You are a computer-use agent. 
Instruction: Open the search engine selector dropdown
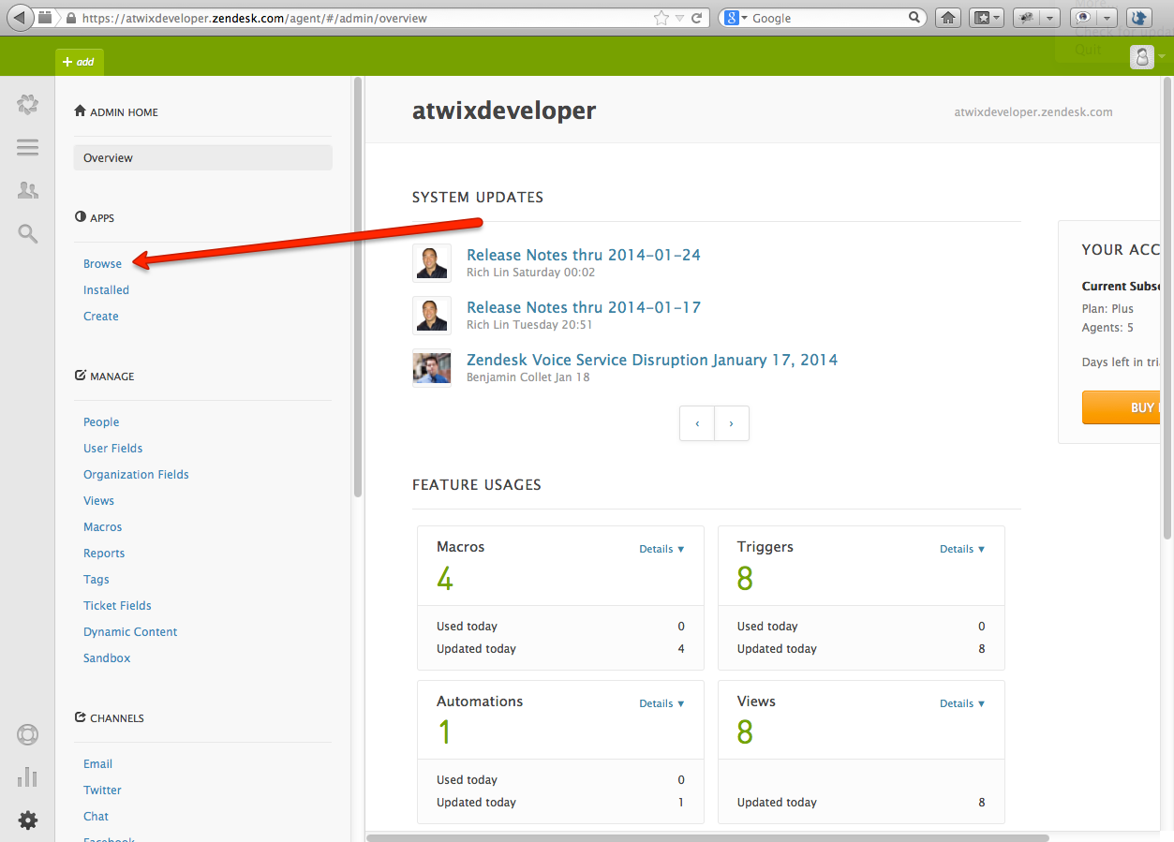pyautogui.click(x=736, y=18)
